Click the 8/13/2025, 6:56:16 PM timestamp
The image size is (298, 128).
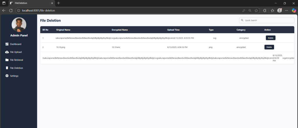(177, 47)
